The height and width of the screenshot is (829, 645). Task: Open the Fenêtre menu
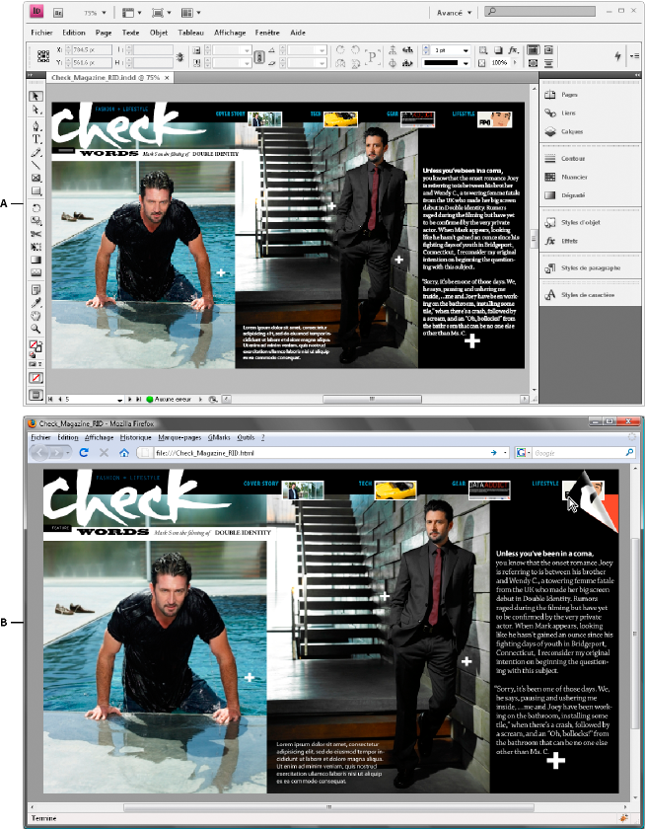tap(267, 33)
